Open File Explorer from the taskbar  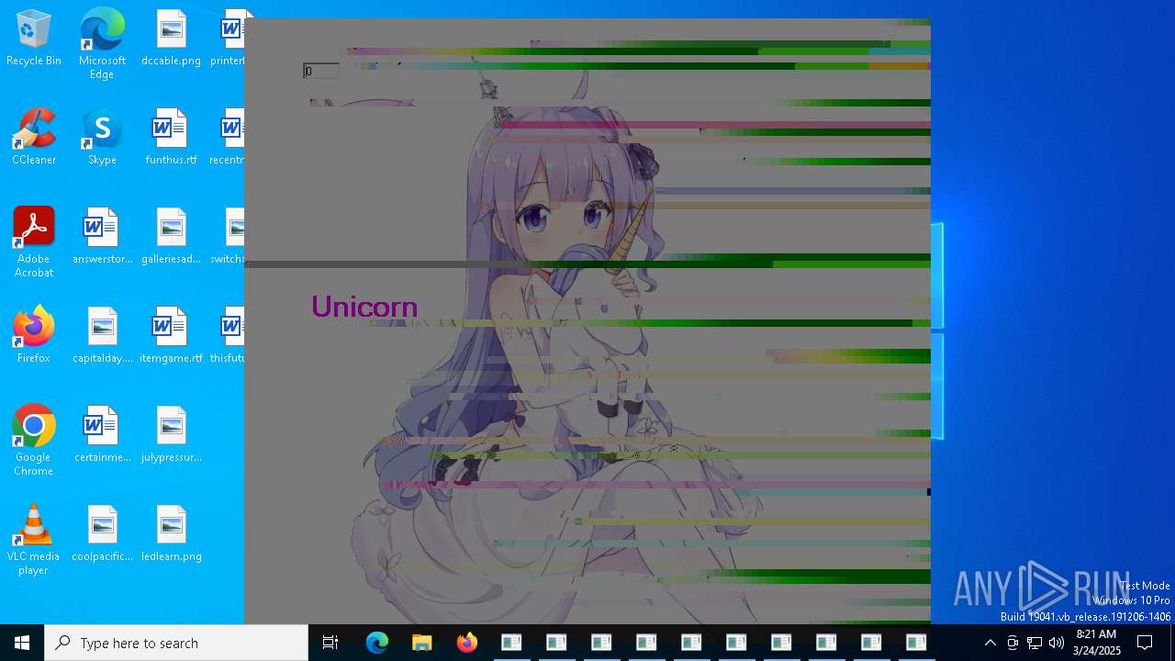422,643
